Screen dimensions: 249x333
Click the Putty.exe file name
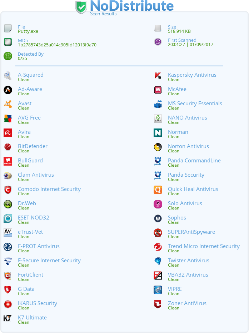(28, 31)
